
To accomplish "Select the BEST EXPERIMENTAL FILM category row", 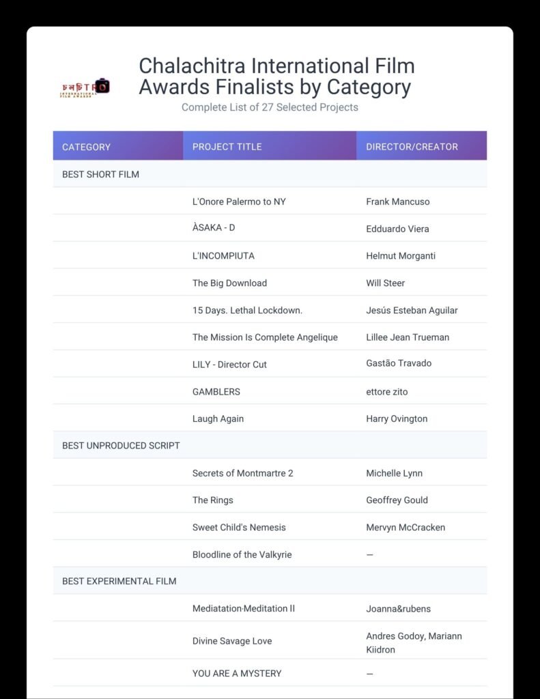I will pyautogui.click(x=119, y=581).
